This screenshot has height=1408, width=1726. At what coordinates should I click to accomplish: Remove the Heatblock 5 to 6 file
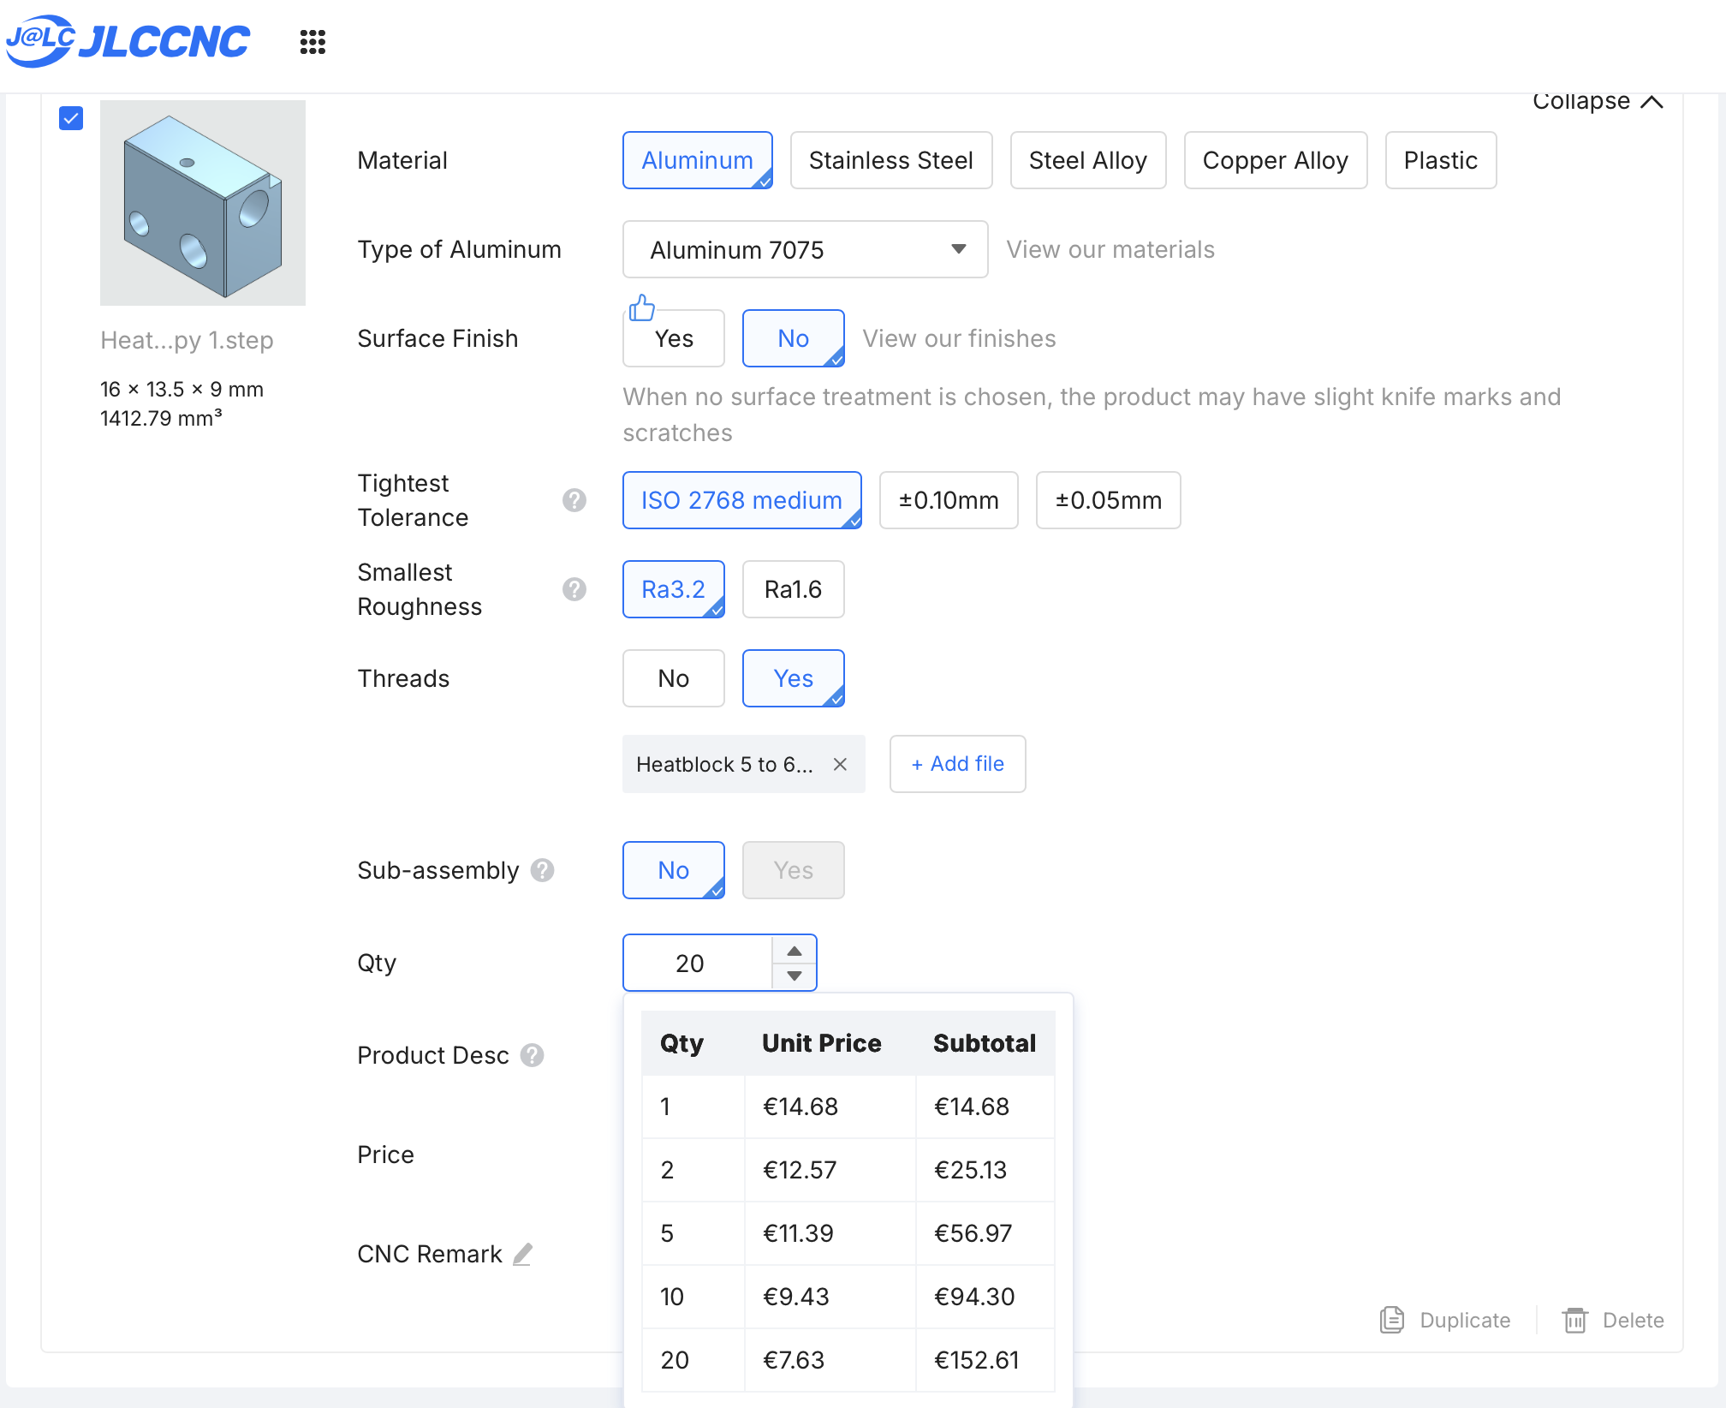click(x=840, y=764)
